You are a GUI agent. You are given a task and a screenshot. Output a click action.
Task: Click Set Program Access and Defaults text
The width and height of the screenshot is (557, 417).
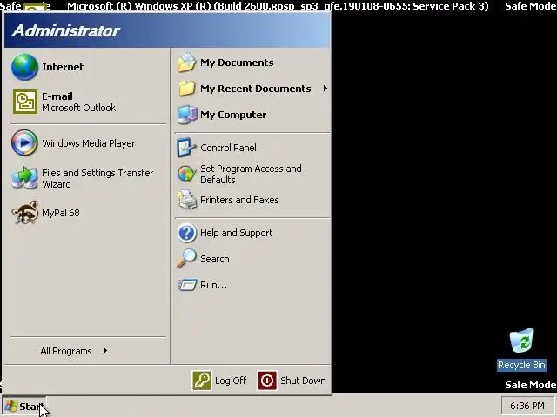pos(251,174)
